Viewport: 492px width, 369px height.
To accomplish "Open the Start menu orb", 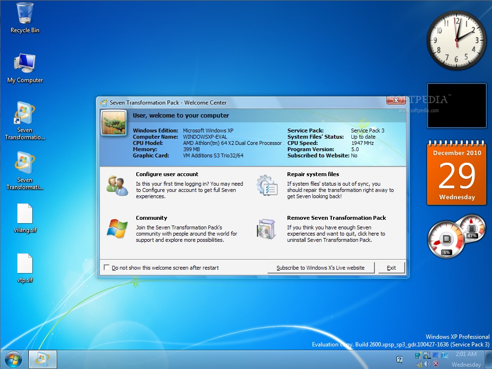I will 13,359.
